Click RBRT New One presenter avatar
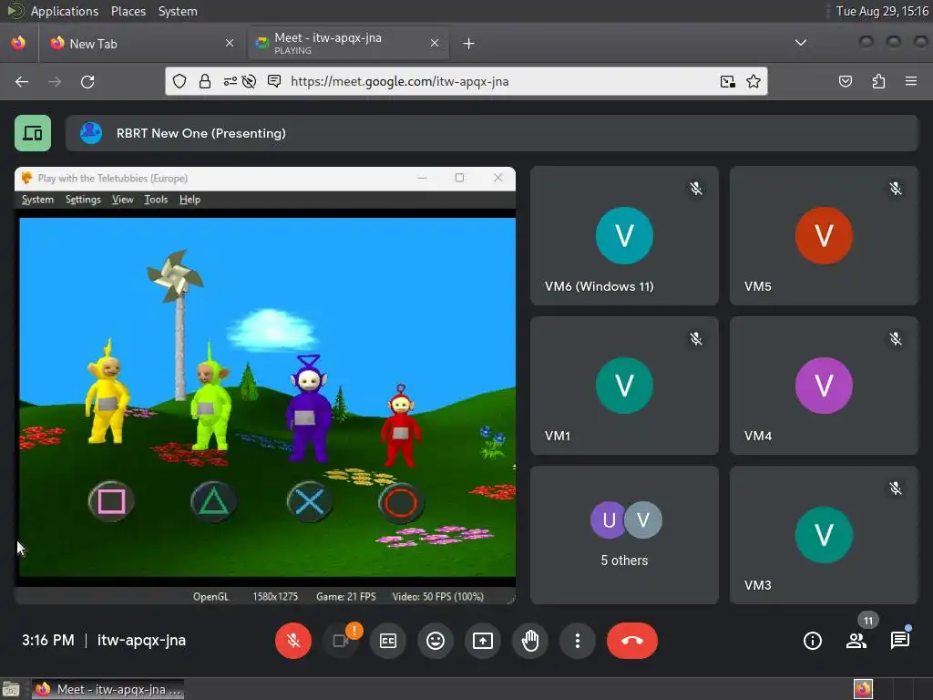The image size is (933, 700). coord(91,133)
